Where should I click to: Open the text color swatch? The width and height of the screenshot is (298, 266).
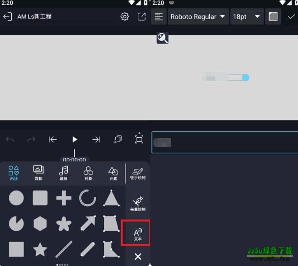(x=273, y=17)
